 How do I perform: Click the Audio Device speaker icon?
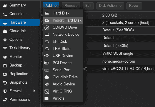point(47,84)
